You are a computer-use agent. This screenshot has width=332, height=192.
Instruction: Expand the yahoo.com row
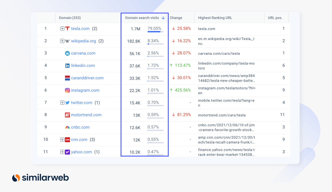coord(62,152)
